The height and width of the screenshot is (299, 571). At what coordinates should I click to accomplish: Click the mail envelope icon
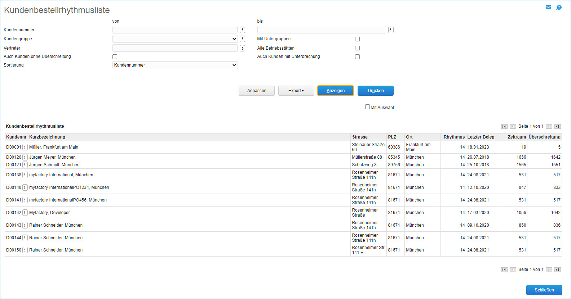[x=548, y=7]
